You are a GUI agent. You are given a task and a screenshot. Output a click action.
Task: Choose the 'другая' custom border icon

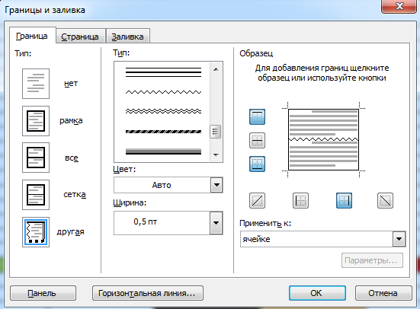pos(36,232)
